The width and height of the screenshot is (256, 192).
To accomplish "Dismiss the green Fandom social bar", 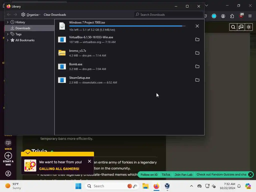I will (250, 174).
